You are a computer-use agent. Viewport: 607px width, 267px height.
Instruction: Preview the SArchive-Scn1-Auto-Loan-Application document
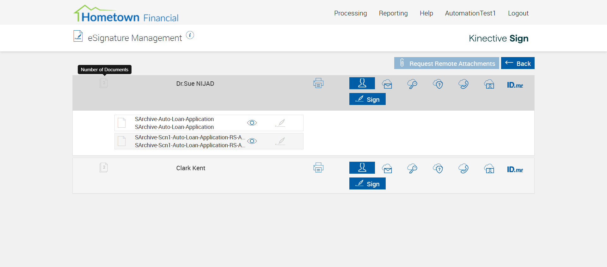(x=252, y=141)
